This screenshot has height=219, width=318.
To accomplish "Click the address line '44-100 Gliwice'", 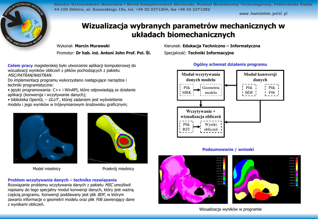I will (132, 9).
